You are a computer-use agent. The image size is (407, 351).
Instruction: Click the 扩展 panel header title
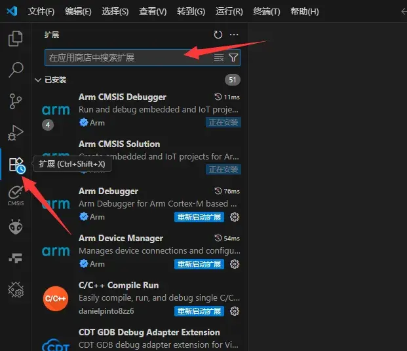tap(52, 35)
